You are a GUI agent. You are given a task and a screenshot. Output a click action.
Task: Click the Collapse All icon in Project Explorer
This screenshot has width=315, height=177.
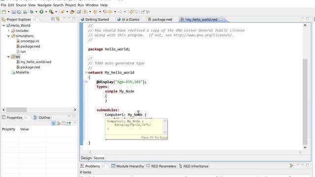tap(53, 19)
